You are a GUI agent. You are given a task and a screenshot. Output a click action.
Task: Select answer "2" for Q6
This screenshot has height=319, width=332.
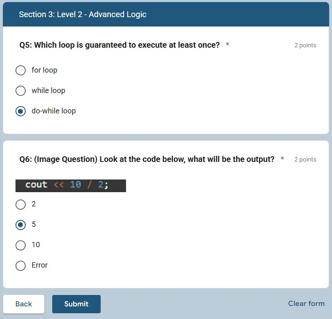click(x=20, y=204)
